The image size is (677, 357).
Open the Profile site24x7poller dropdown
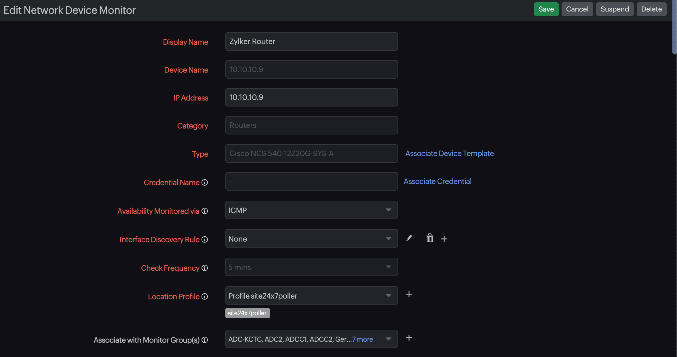click(x=311, y=296)
